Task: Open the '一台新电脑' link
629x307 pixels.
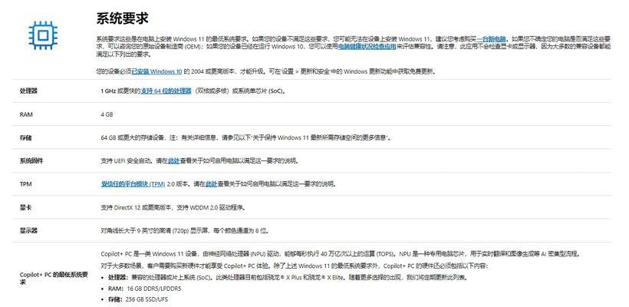Action: point(491,39)
